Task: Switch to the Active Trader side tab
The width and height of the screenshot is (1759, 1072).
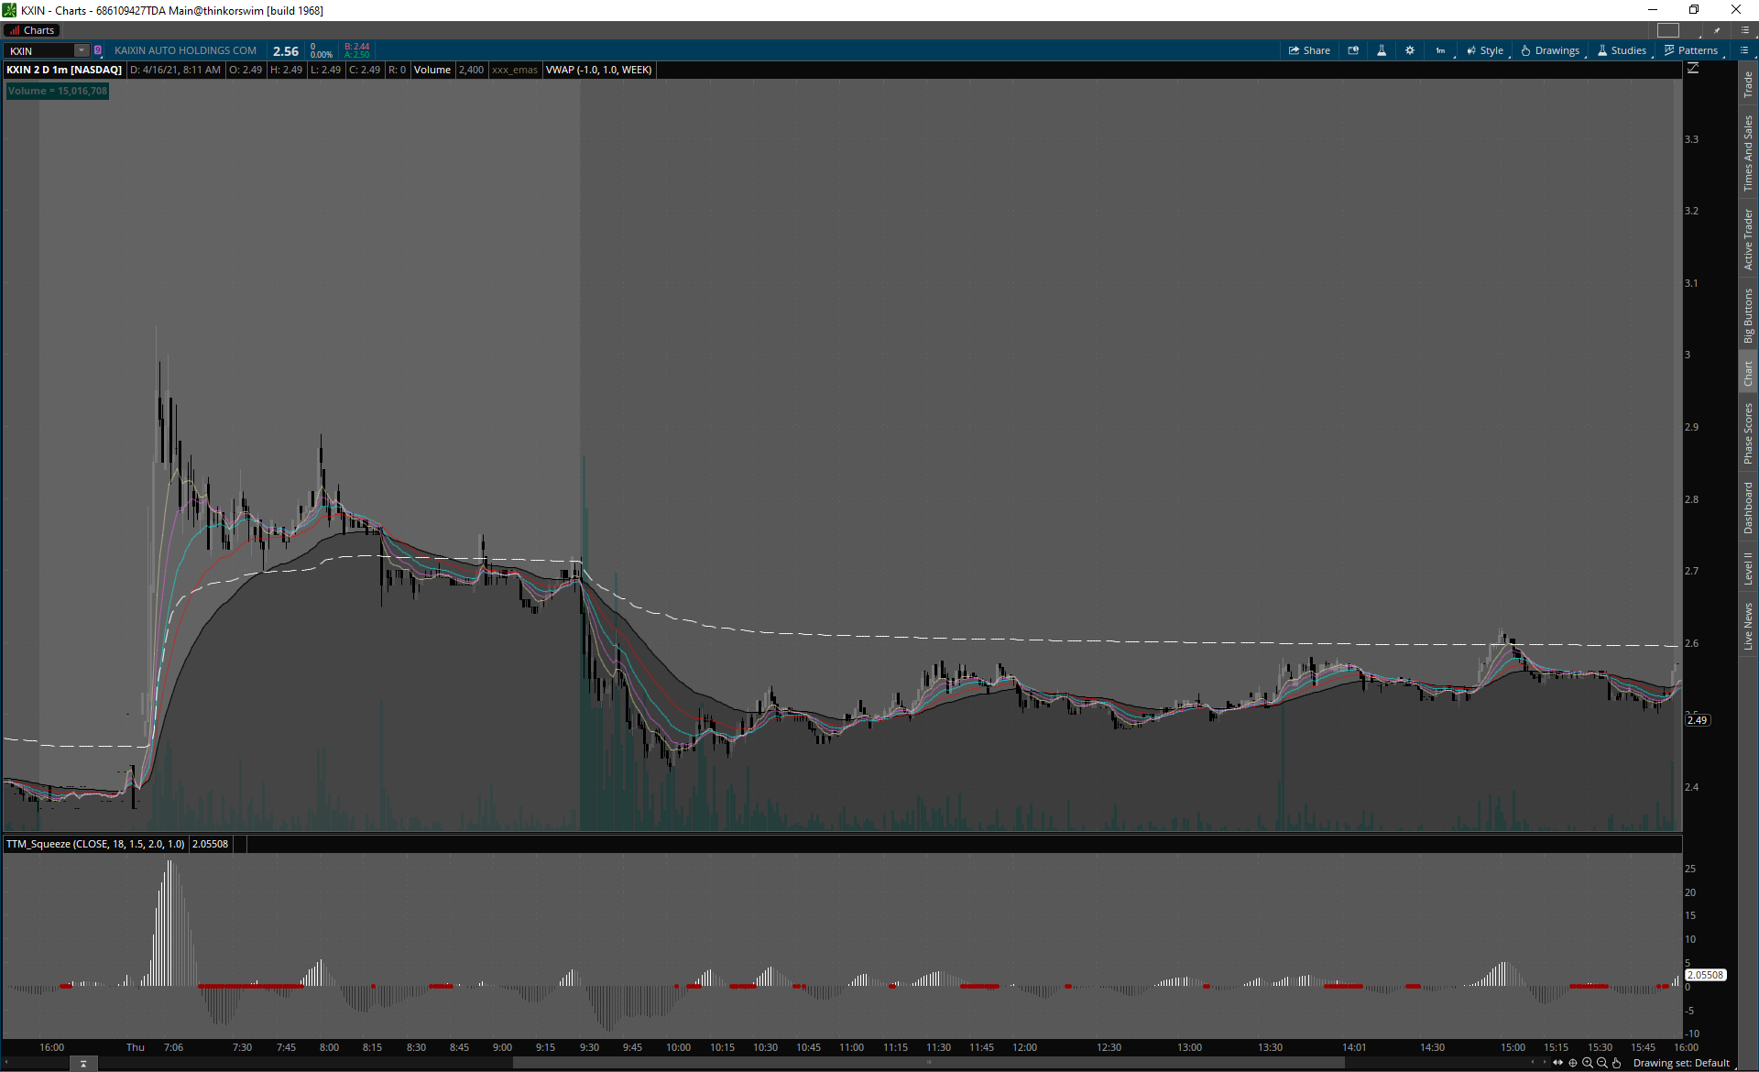Action: coord(1748,238)
